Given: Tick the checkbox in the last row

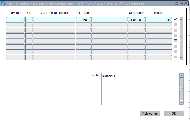Looking at the screenshot, I should click(175, 57).
